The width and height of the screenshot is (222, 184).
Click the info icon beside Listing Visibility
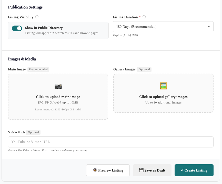click(x=37, y=17)
